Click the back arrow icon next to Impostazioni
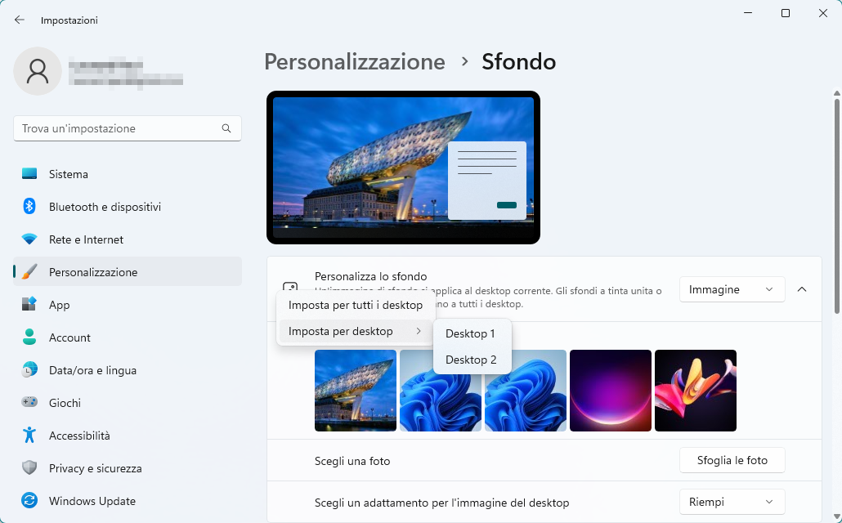This screenshot has height=523, width=842. pos(20,20)
